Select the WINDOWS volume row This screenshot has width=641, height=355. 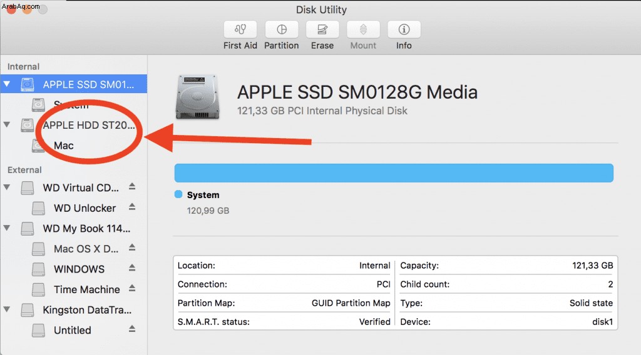click(74, 269)
